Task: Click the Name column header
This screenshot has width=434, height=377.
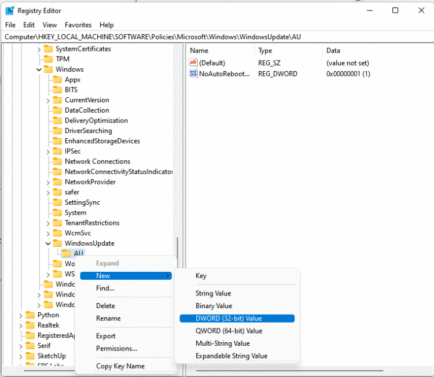Action: pyautogui.click(x=220, y=51)
